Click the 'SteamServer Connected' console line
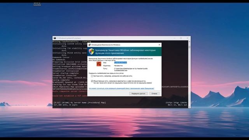249x140 pixels. click(x=64, y=75)
